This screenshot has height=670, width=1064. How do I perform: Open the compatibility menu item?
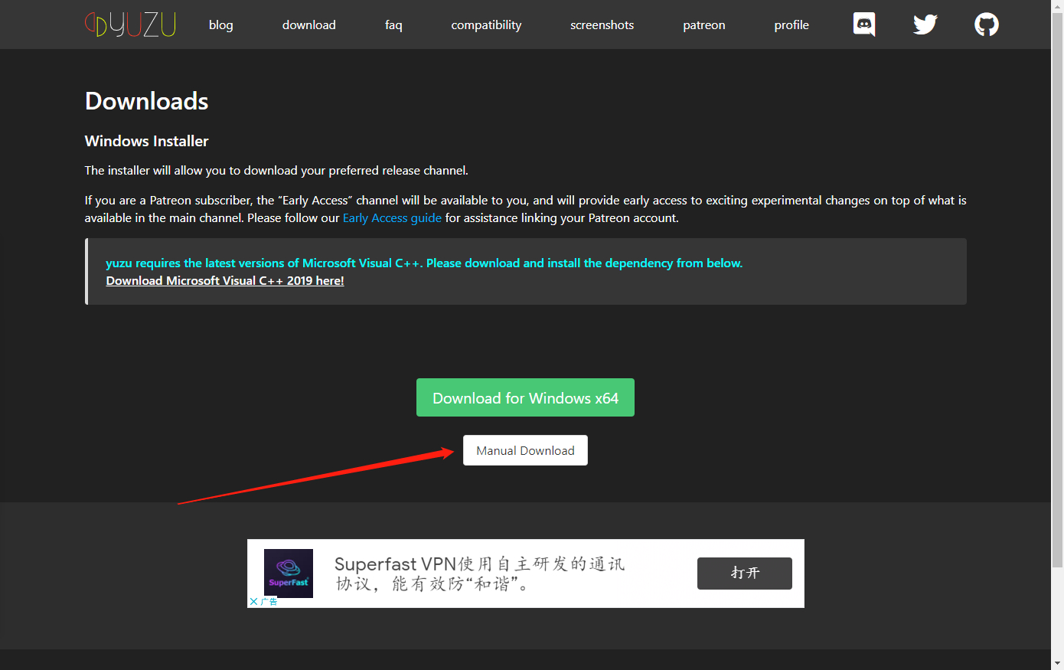click(486, 25)
